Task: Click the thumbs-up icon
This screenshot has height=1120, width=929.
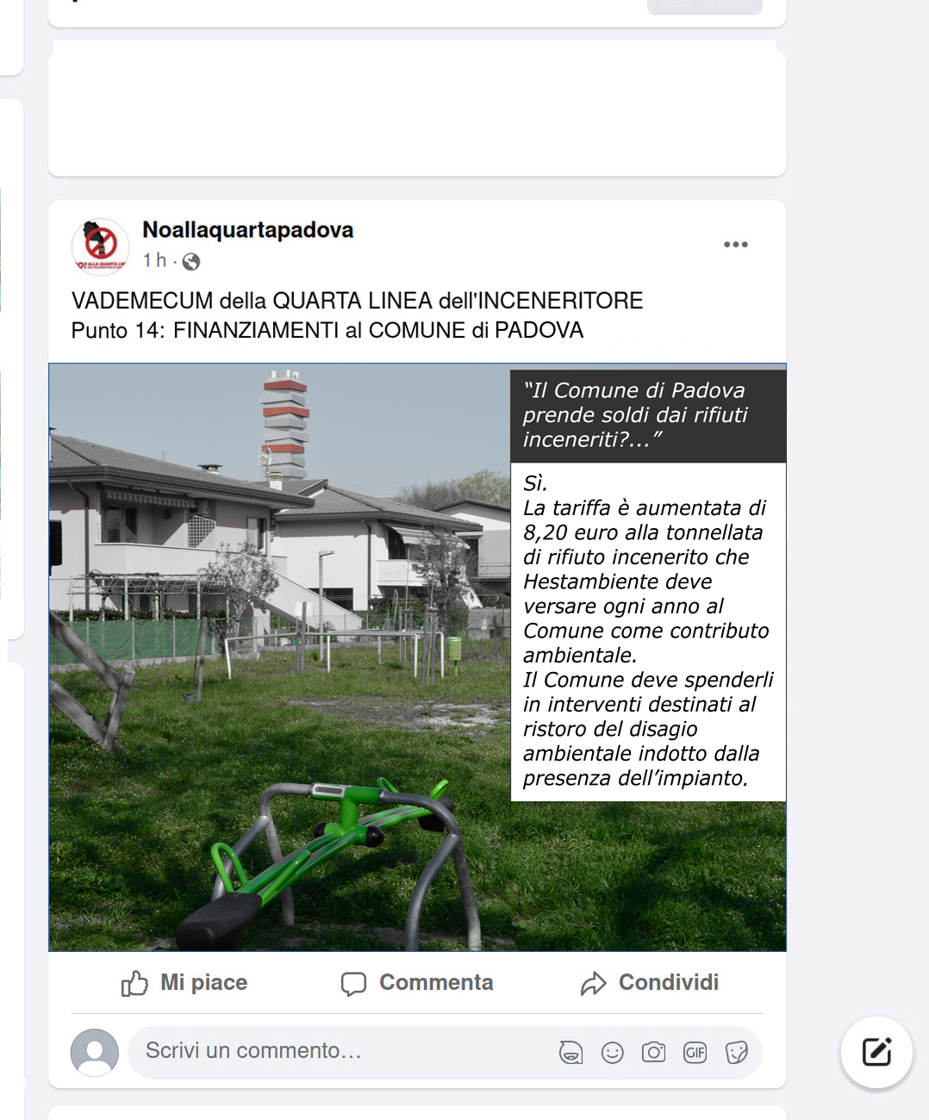Action: click(x=134, y=983)
